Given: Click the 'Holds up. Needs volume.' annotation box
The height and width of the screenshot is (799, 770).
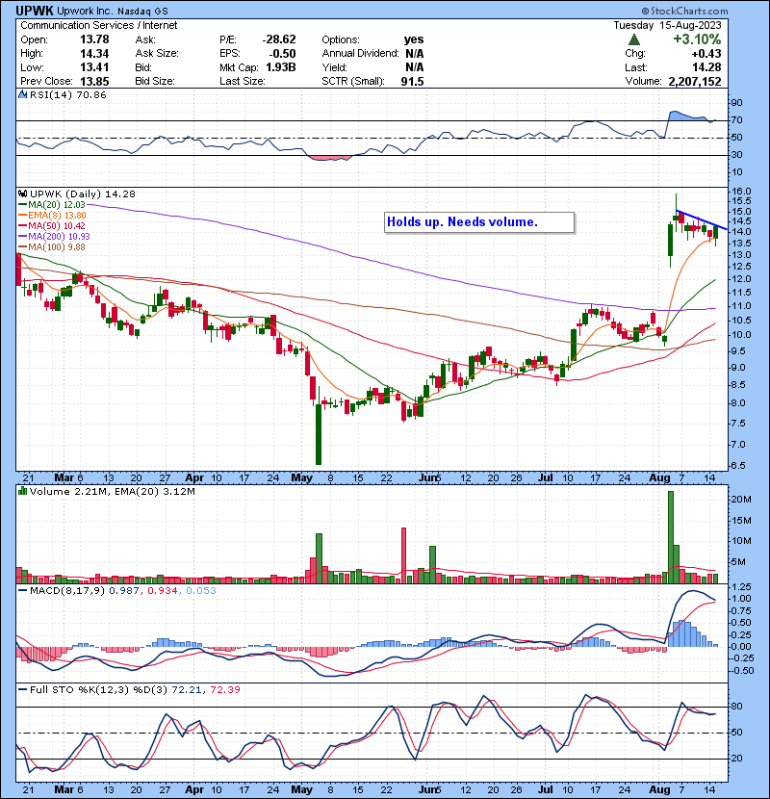Looking at the screenshot, I should (x=479, y=222).
